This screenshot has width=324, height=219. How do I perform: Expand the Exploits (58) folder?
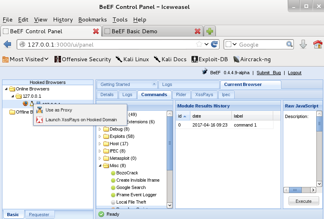click(100, 136)
